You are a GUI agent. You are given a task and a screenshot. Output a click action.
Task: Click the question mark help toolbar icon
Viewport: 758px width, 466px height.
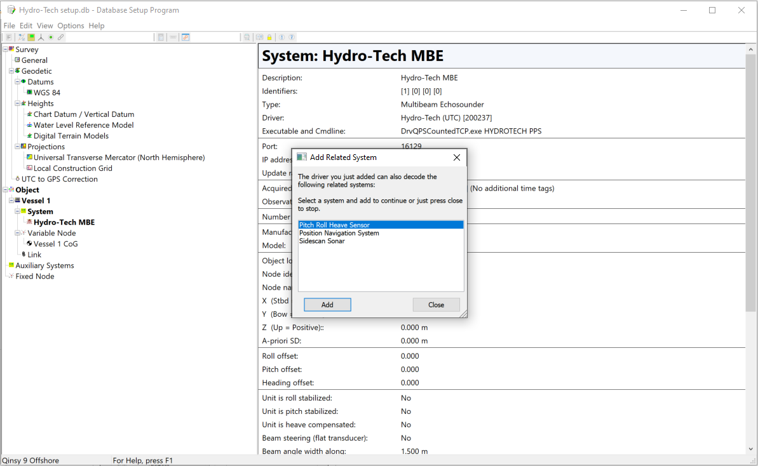(292, 37)
